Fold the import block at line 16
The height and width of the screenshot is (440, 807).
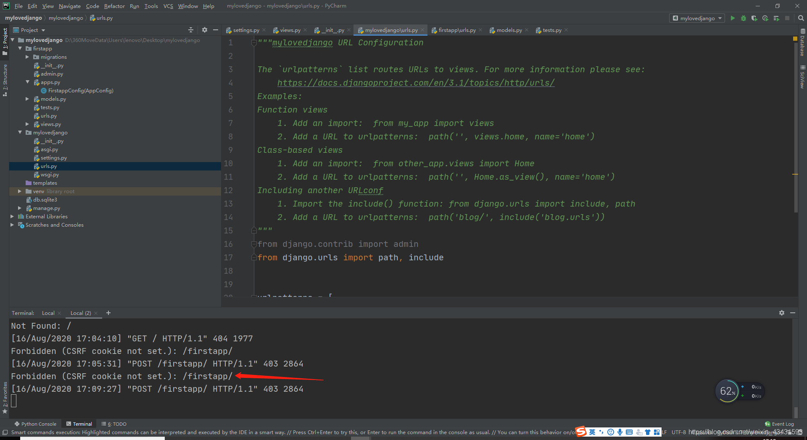point(254,244)
